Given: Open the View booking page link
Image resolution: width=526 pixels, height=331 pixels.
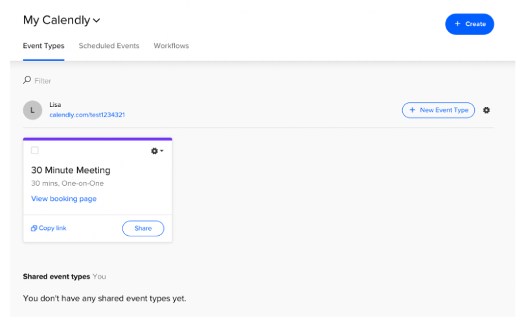Looking at the screenshot, I should click(x=63, y=198).
